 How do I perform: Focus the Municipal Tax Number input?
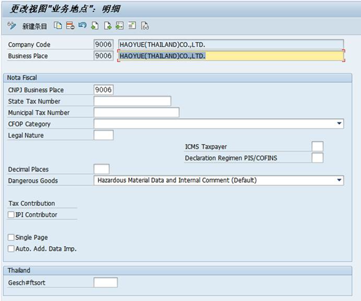pos(136,112)
